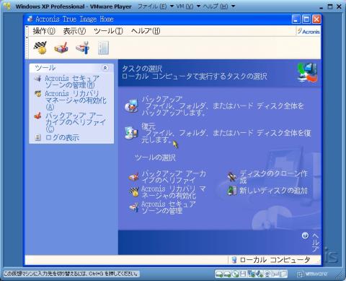Click the floppy drive VMware status icon
This screenshot has height=281, width=346.
pyautogui.click(x=243, y=274)
